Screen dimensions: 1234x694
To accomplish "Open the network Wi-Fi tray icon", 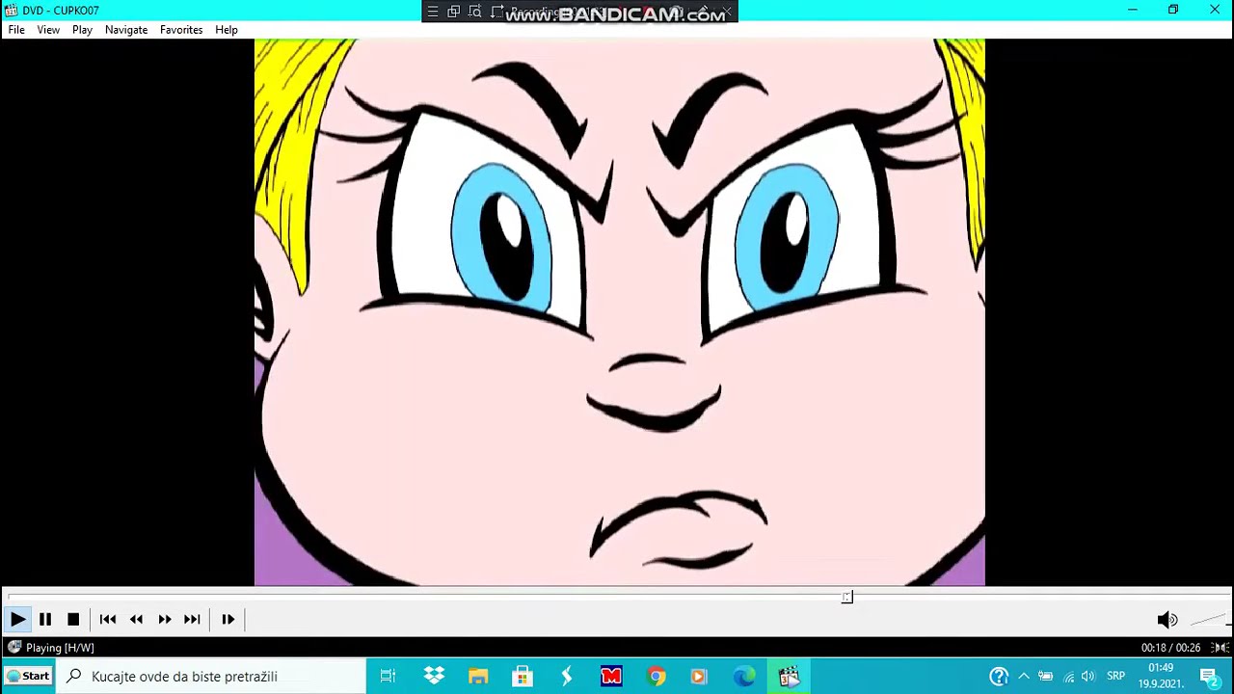I will point(1068,677).
